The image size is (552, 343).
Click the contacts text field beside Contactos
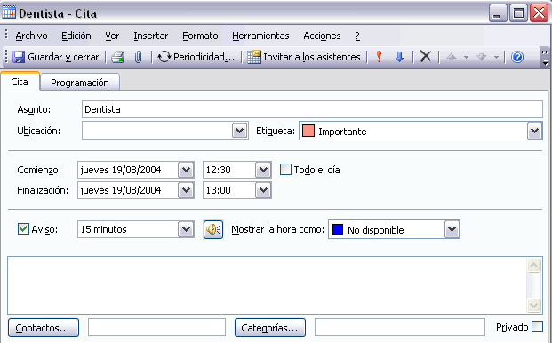coord(156,327)
